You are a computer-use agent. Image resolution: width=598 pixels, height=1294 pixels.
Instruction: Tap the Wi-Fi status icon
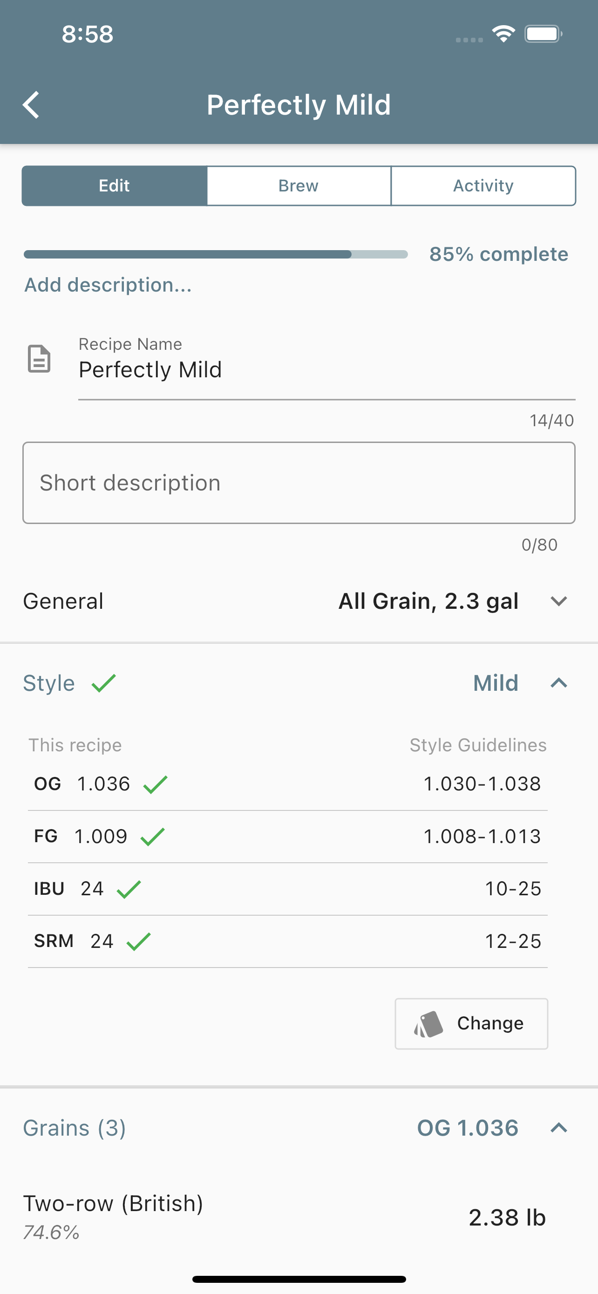tap(503, 34)
